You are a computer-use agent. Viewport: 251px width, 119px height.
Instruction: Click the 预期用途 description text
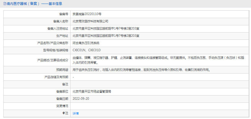(141, 70)
